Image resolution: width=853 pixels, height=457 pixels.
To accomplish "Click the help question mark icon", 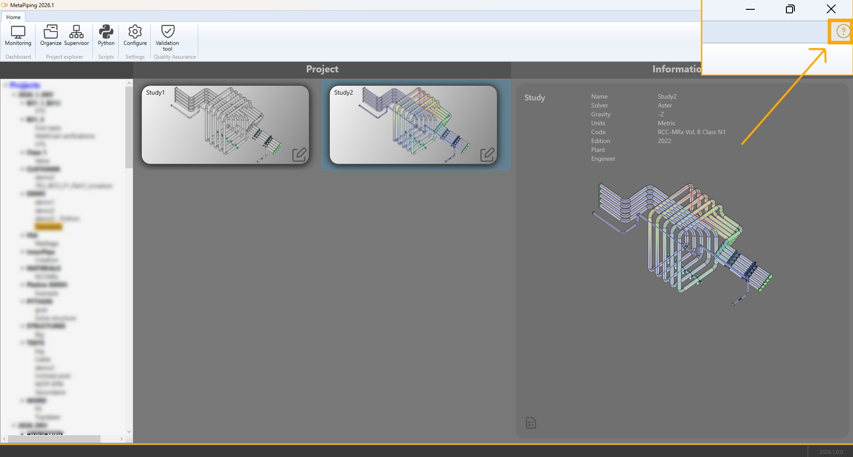I will (x=843, y=32).
